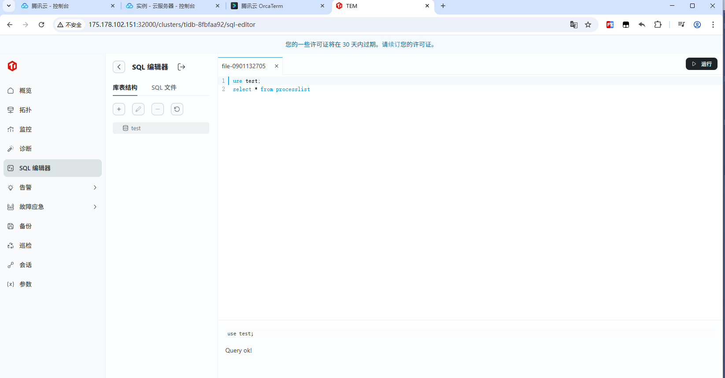
Task: Click the 故障应急 alarm icon
Action: pos(11,207)
